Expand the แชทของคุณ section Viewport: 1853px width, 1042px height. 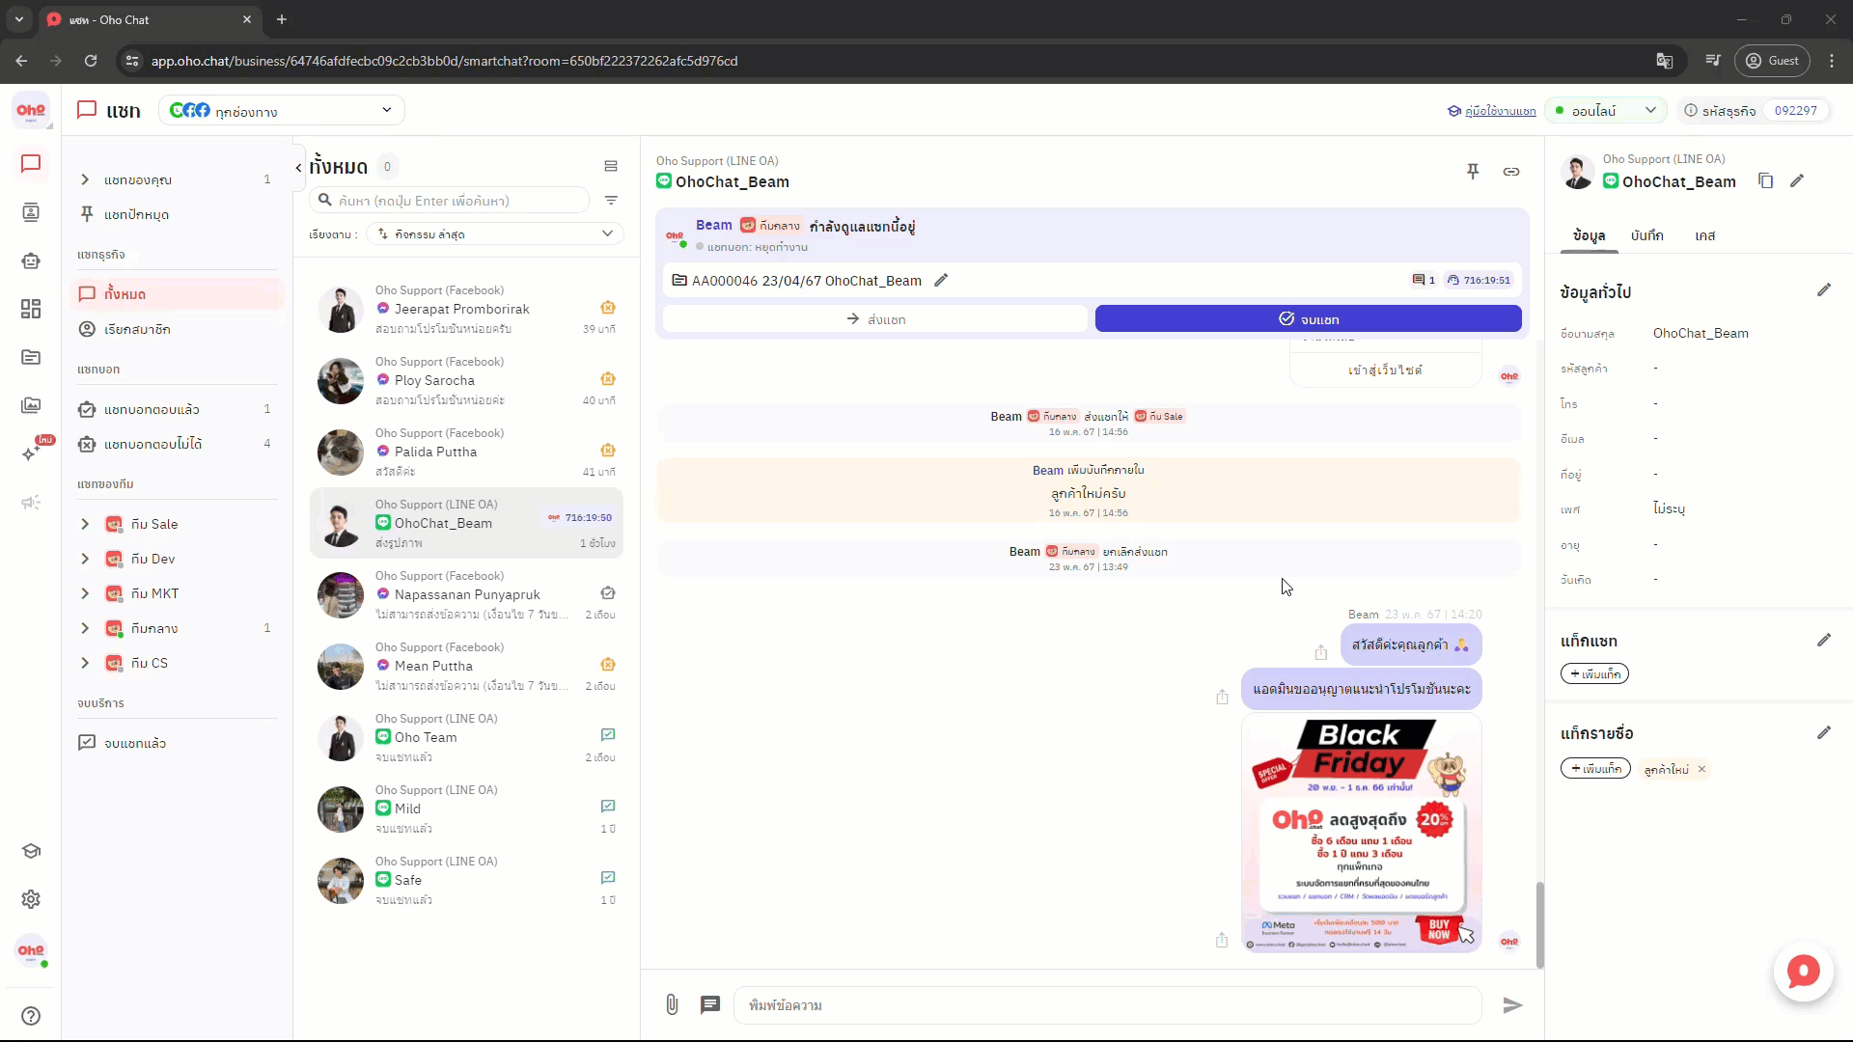tap(85, 179)
